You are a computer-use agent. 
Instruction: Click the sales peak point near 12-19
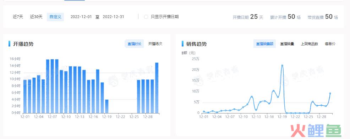[x=282, y=65]
